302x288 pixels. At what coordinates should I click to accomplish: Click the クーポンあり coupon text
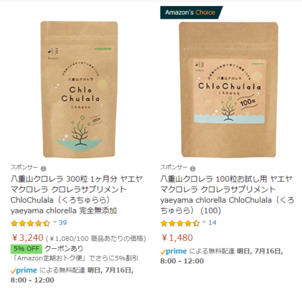[64, 248]
